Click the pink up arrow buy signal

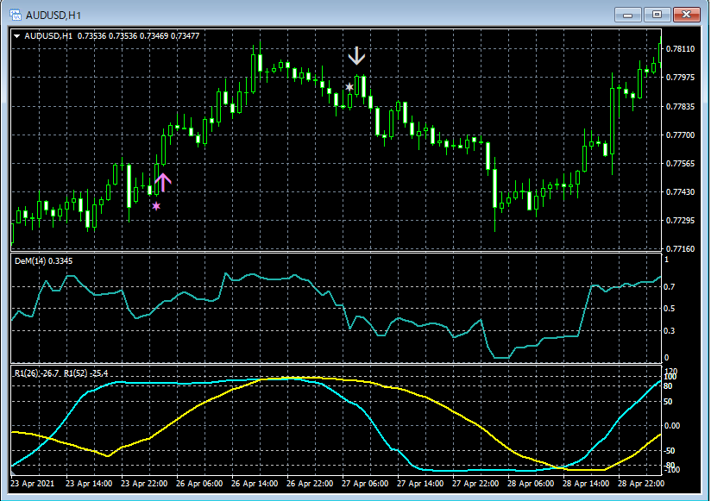(x=163, y=182)
